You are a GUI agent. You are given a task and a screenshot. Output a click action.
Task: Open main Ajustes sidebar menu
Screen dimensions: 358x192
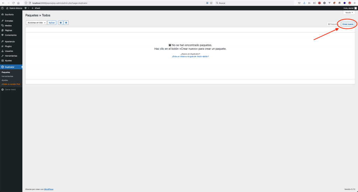pyautogui.click(x=11, y=61)
